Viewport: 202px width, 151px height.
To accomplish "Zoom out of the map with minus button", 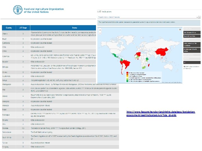I will point(100,33).
